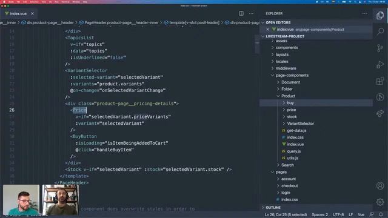388x218 pixels.
Task: Click UTF-8 encoding status entry
Action: tap(338, 214)
